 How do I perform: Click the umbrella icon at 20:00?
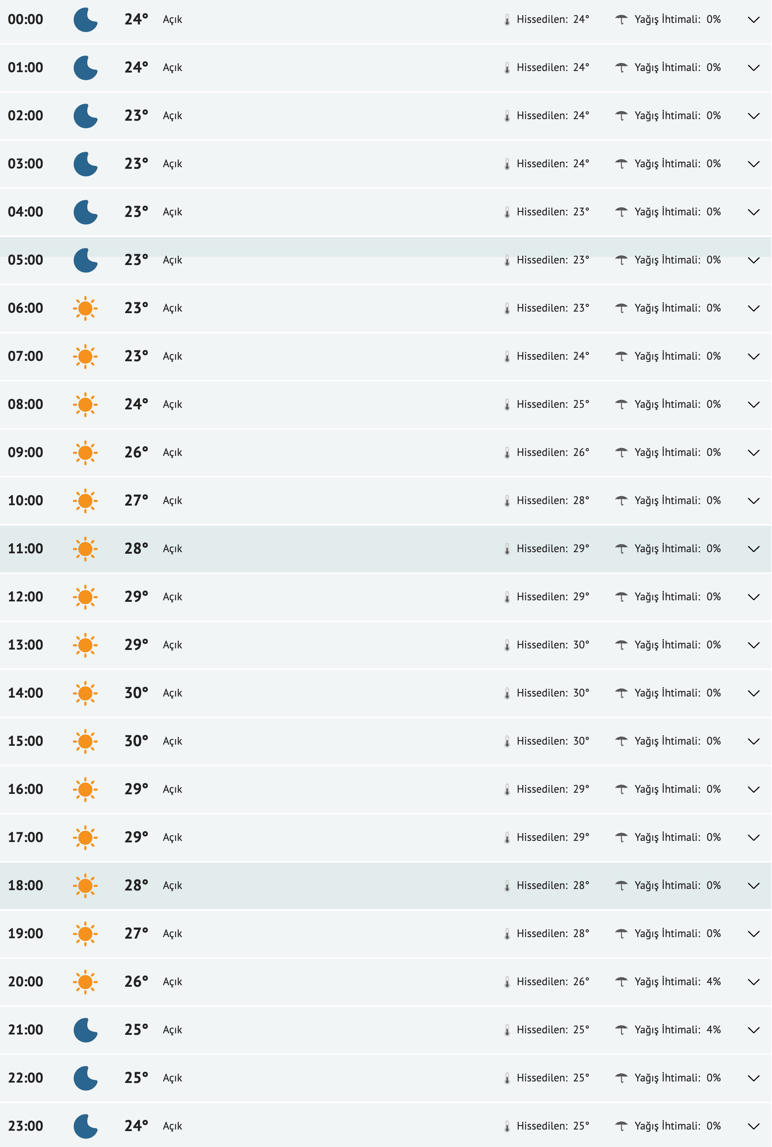pyautogui.click(x=621, y=982)
